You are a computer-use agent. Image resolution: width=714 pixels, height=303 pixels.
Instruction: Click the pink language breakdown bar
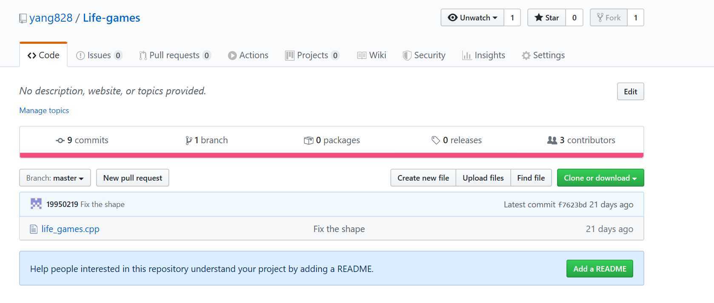pyautogui.click(x=331, y=155)
